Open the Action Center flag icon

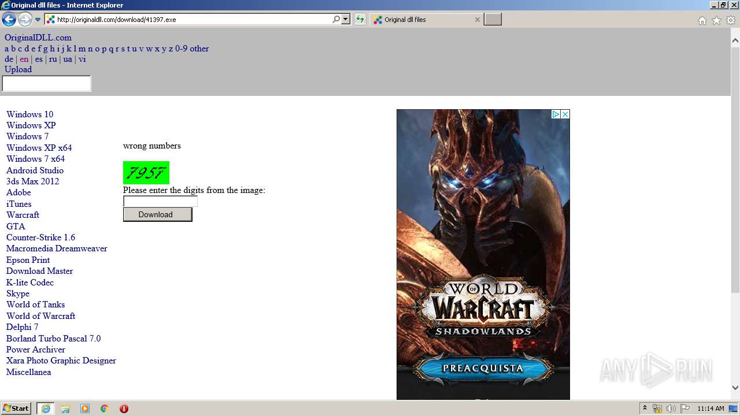coord(685,408)
